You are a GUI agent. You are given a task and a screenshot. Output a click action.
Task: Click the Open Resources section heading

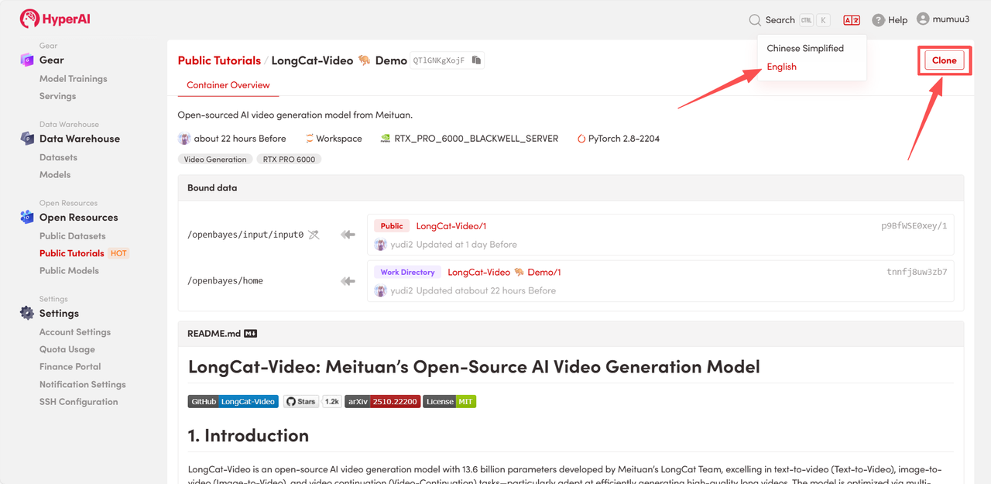[x=79, y=218]
